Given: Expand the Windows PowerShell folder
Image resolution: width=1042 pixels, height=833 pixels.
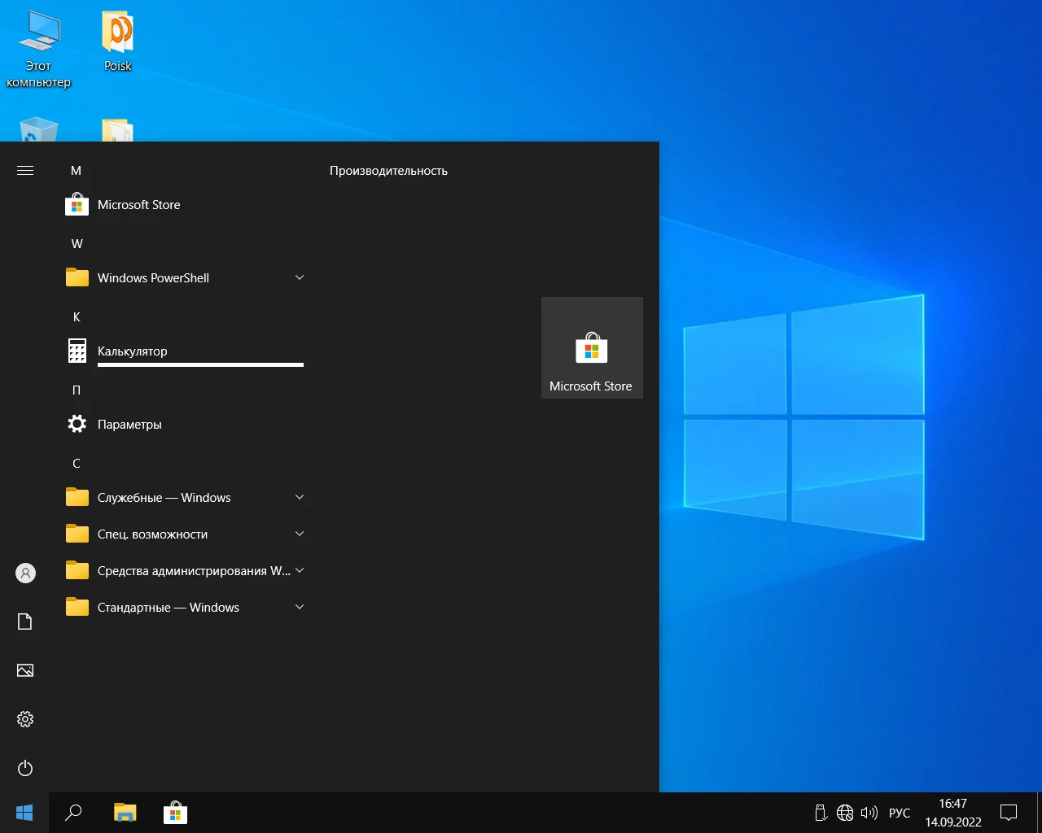Looking at the screenshot, I should (299, 278).
